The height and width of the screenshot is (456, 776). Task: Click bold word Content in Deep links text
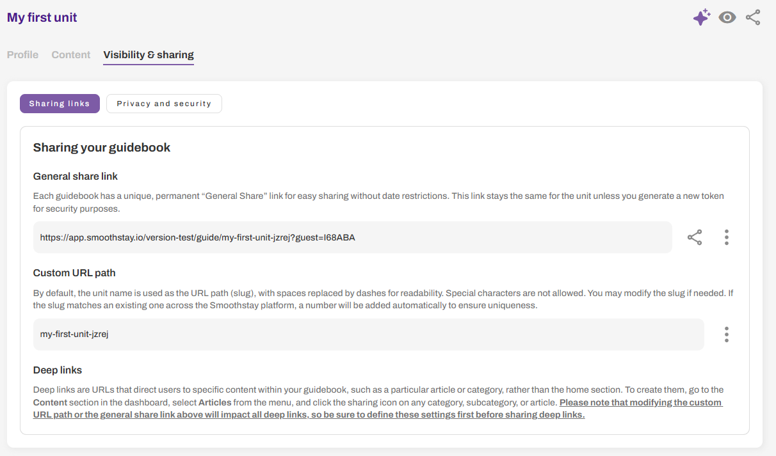tap(50, 402)
